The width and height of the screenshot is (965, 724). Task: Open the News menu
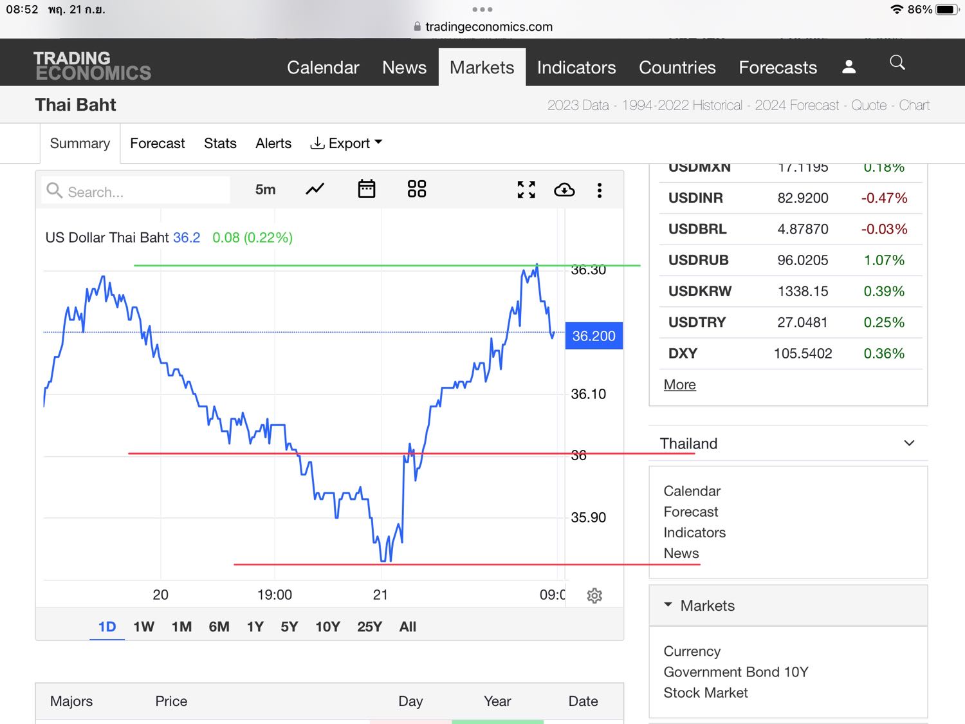(404, 68)
